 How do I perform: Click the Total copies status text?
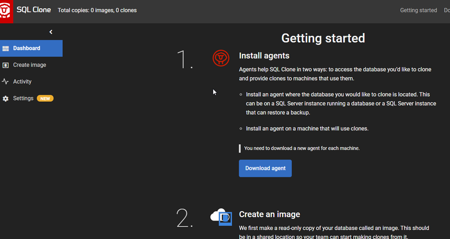tap(97, 10)
